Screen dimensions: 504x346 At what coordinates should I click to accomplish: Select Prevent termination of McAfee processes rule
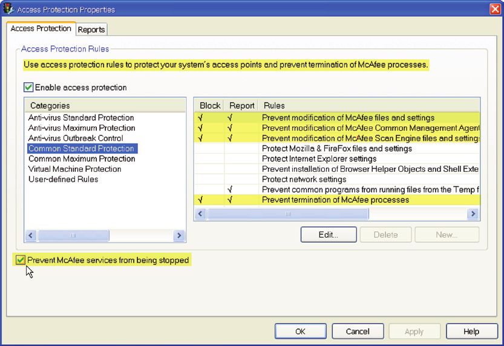[336, 200]
